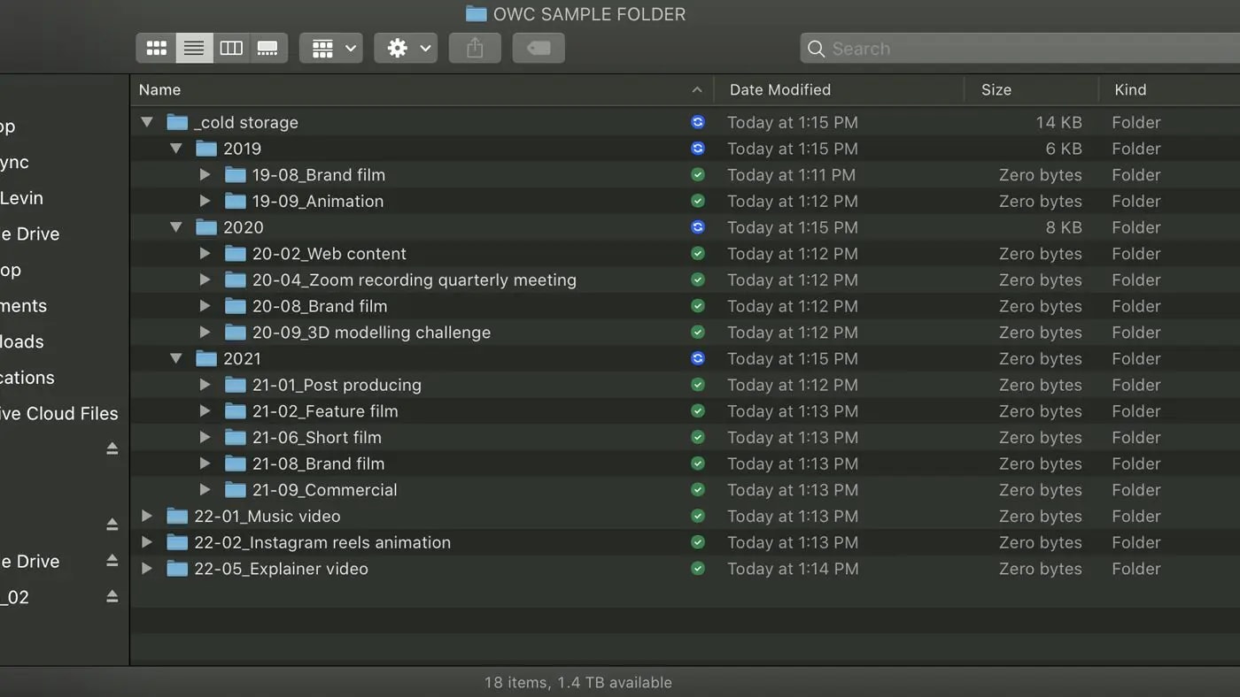This screenshot has width=1240, height=697.
Task: Click the sync status icon for _cold storage
Action: [x=698, y=123]
